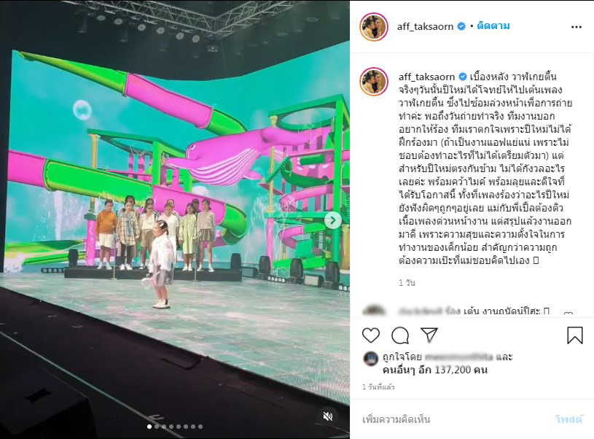Open comments via the speech bubble icon

coord(400,335)
